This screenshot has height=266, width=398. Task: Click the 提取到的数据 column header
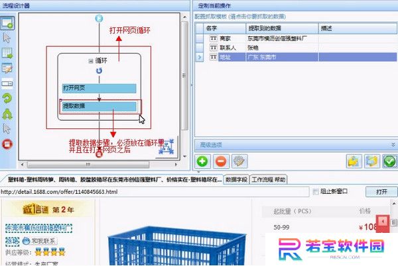pos(283,28)
